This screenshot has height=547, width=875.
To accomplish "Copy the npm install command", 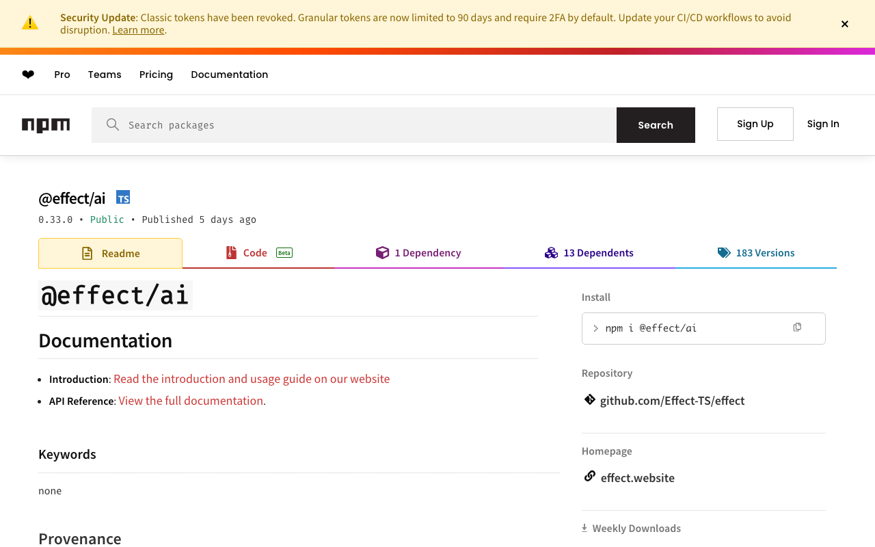I will pyautogui.click(x=797, y=328).
